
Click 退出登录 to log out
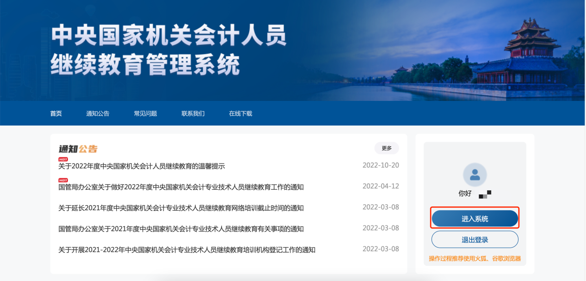(474, 239)
